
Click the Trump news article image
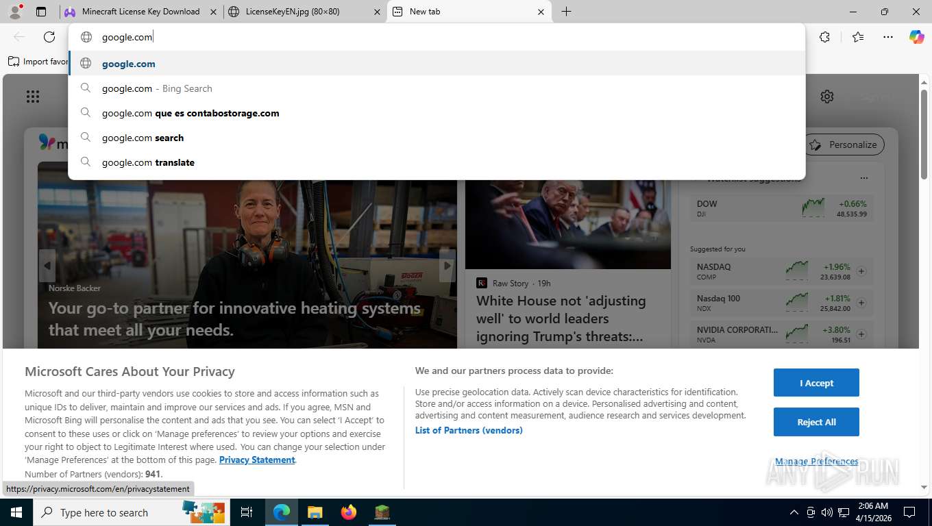[x=568, y=224]
